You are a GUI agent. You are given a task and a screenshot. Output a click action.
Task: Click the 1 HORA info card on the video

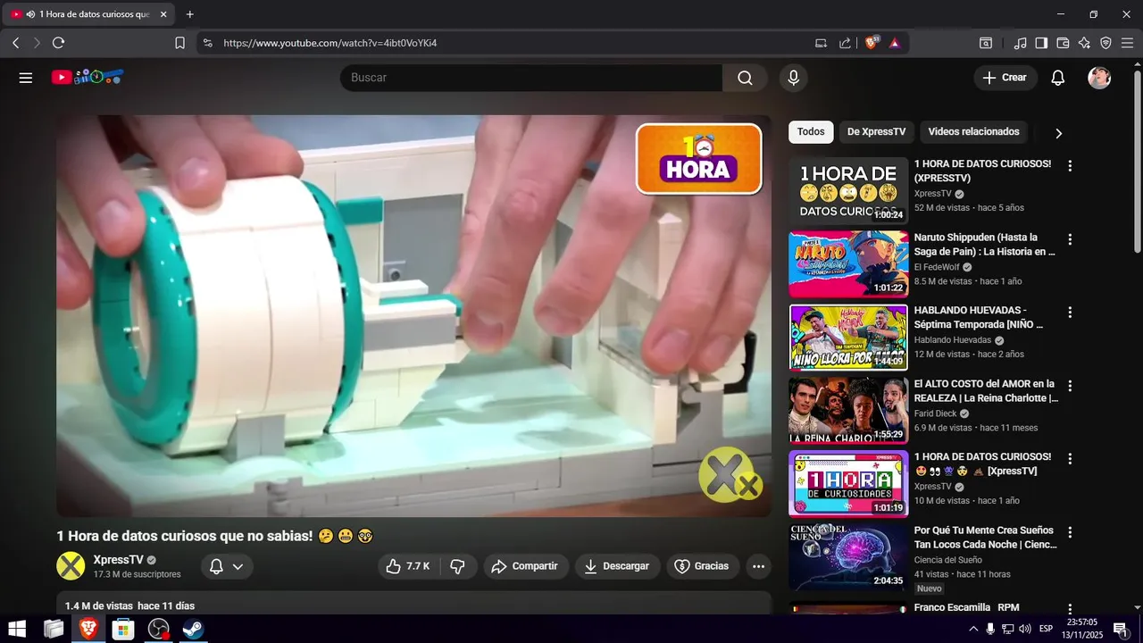698,159
